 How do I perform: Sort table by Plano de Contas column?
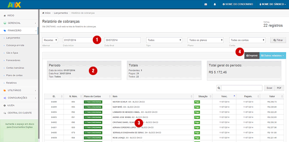[97, 96]
